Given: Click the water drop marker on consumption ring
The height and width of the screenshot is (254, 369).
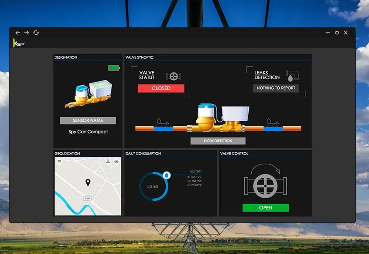Looking at the screenshot, I should [x=167, y=175].
